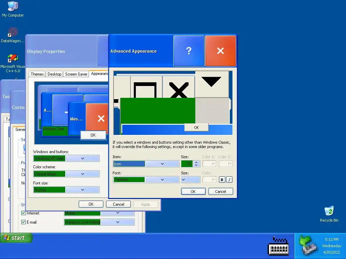The image size is (346, 259).
Task: Toggle the Bold font button
Action: (x=222, y=180)
